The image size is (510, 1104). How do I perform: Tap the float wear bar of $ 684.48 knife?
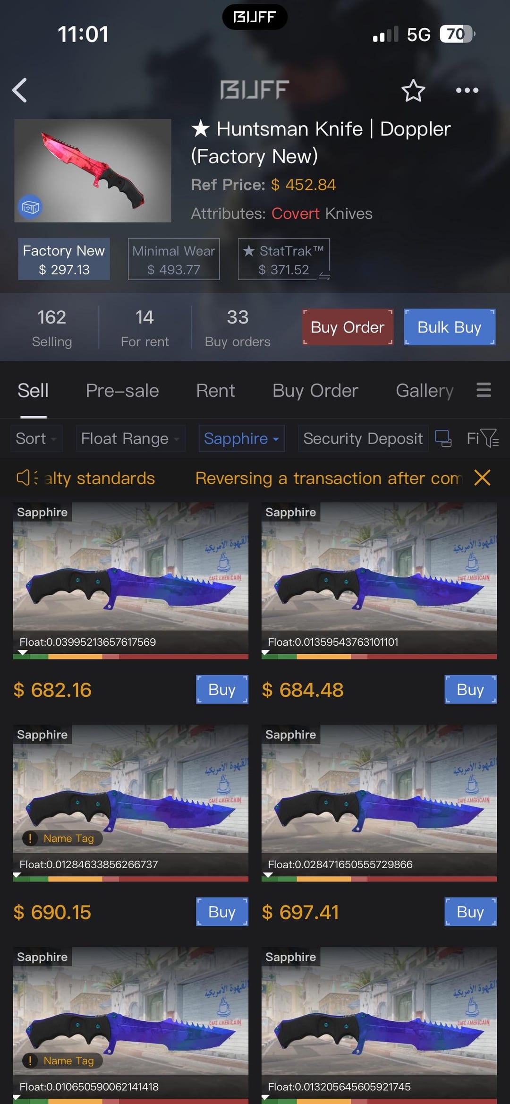[x=379, y=656]
